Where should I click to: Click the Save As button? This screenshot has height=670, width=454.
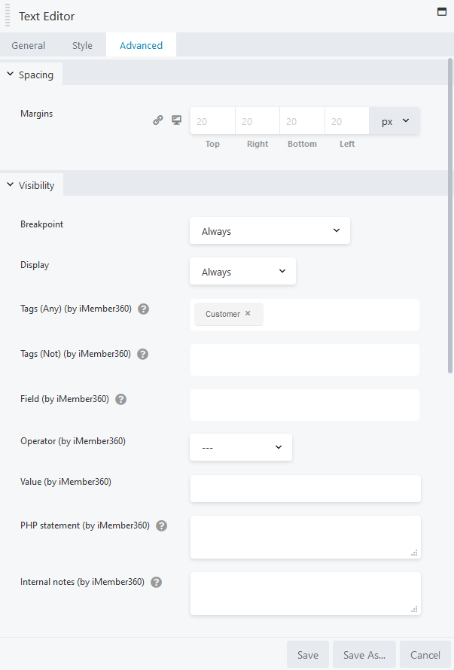tap(364, 654)
